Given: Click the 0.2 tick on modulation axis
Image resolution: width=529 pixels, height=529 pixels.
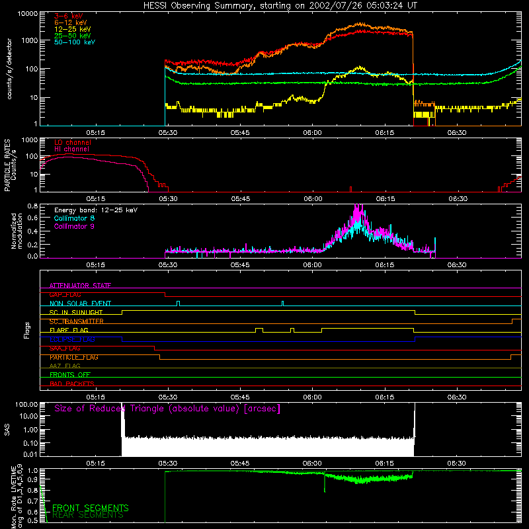Looking at the screenshot, I should (x=32, y=245).
